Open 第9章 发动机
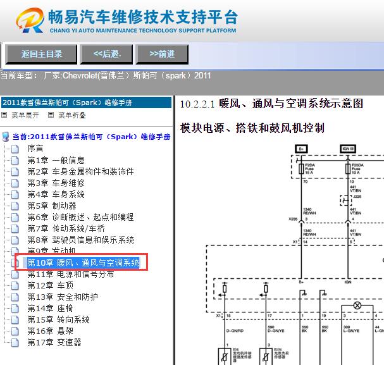 point(51,251)
